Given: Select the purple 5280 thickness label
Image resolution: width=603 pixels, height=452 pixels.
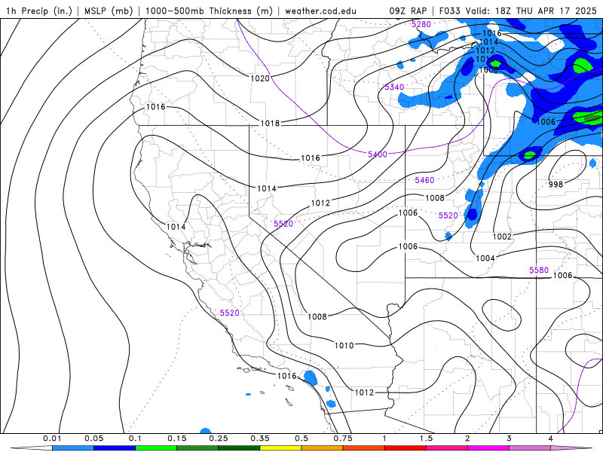Looking at the screenshot, I should [x=421, y=24].
